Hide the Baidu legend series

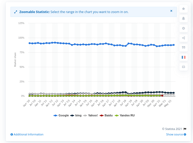pyautogui.click(x=109, y=115)
